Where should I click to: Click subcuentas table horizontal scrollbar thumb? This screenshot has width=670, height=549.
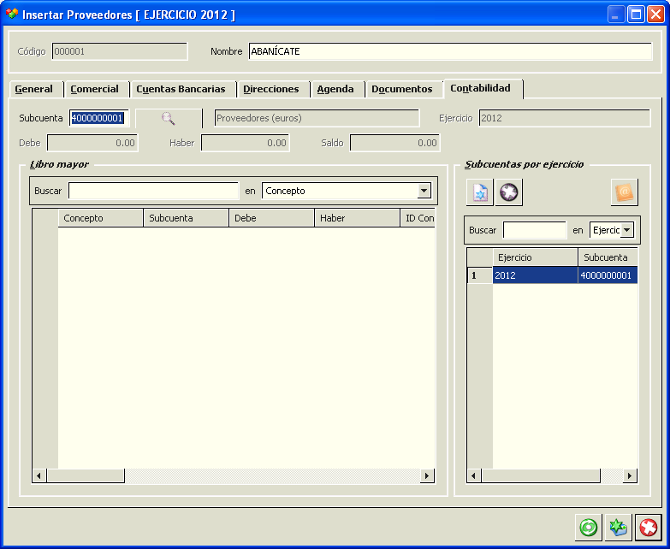point(541,475)
